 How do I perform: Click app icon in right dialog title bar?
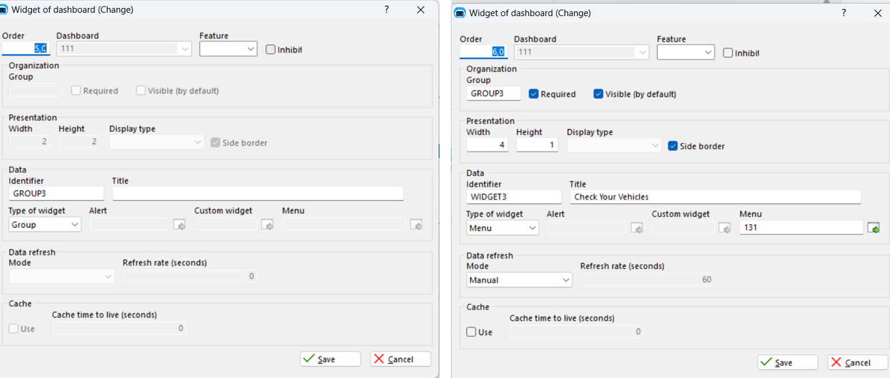(460, 13)
